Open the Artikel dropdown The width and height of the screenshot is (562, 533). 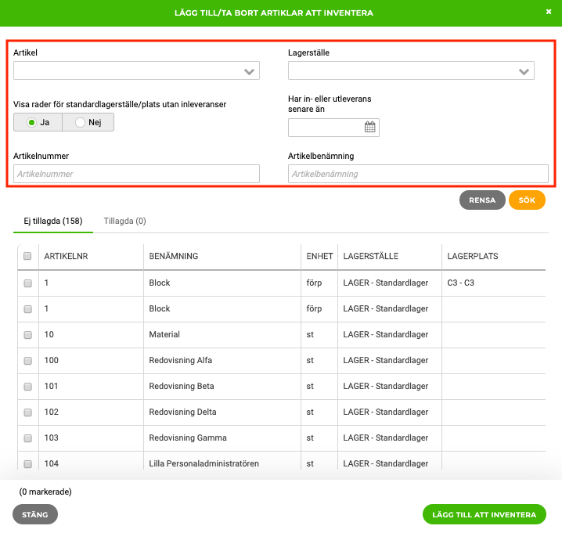click(136, 70)
